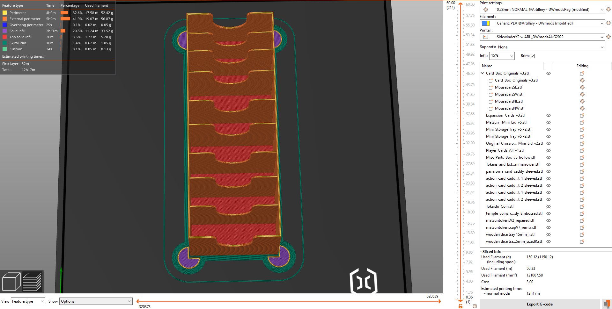Click the gear icon beside the Printer preset
Image resolution: width=612 pixels, height=309 pixels.
(608, 37)
